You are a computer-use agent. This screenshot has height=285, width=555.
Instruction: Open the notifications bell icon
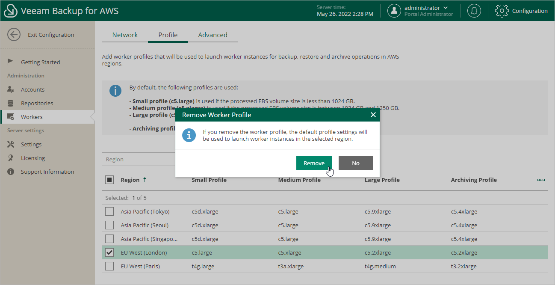click(x=474, y=11)
